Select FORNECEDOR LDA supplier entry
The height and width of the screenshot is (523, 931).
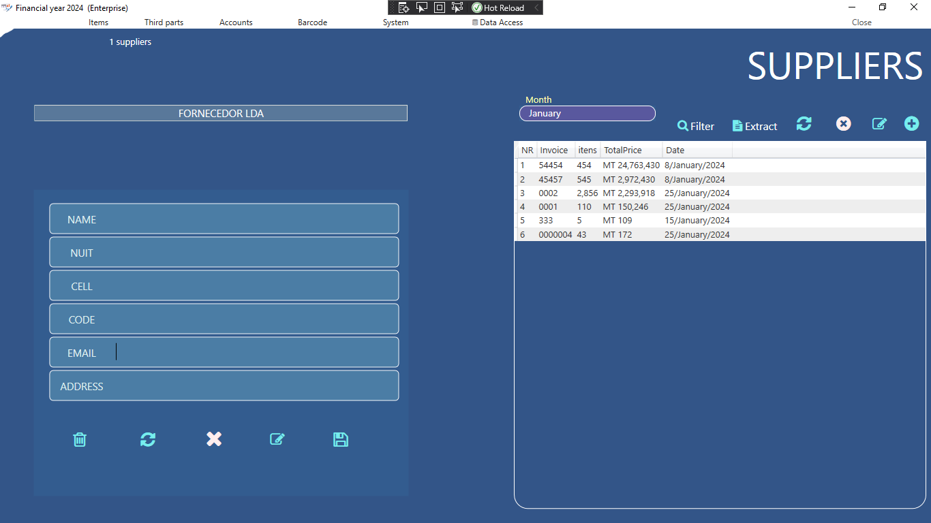coord(221,114)
